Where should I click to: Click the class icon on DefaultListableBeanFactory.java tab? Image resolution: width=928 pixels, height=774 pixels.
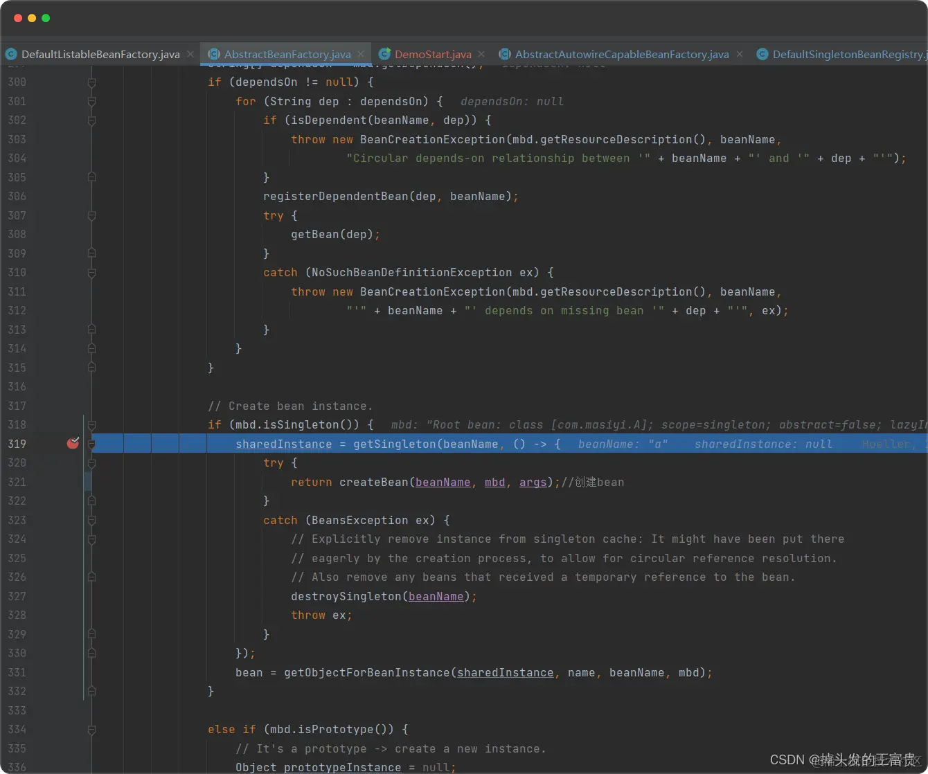tap(11, 54)
